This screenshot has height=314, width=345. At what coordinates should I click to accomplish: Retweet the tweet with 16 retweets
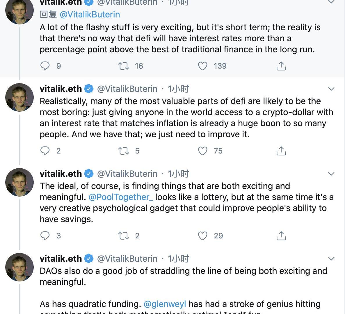click(x=124, y=66)
